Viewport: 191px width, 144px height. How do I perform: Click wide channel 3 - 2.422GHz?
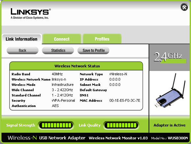pyautogui.click(x=62, y=90)
